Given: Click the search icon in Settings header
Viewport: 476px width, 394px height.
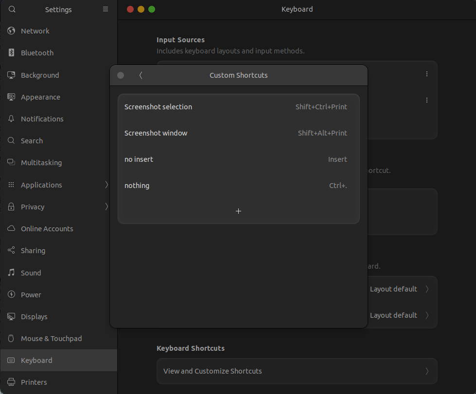Looking at the screenshot, I should (12, 9).
